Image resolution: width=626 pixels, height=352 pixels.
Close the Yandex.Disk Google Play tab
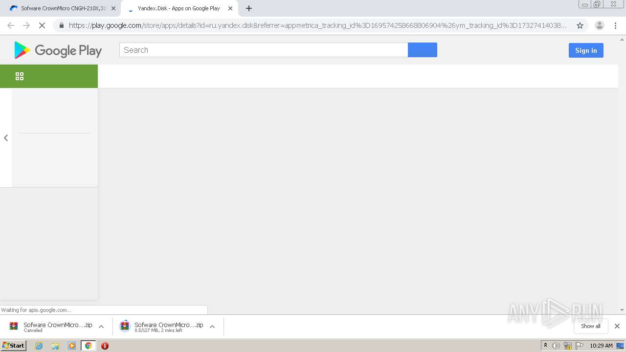230,8
